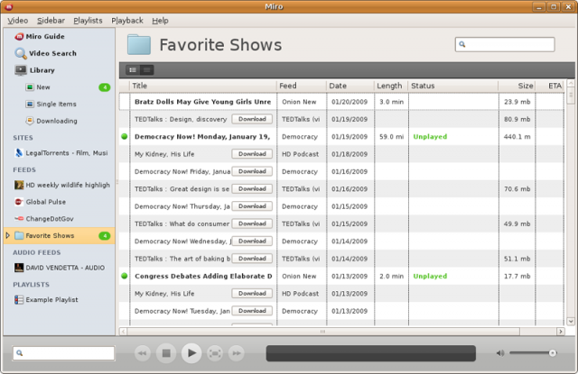
Task: Start playback with Play button
Action: [x=191, y=353]
